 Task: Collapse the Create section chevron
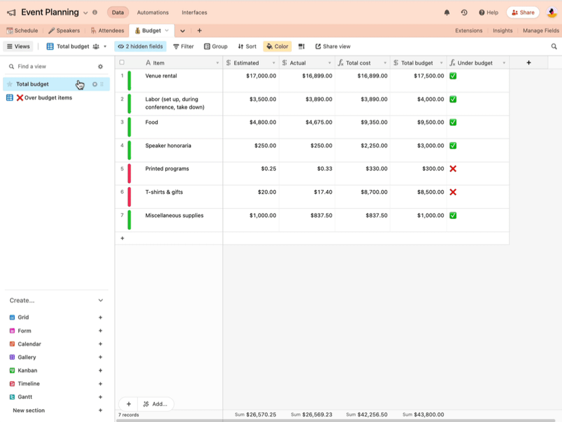pyautogui.click(x=101, y=300)
